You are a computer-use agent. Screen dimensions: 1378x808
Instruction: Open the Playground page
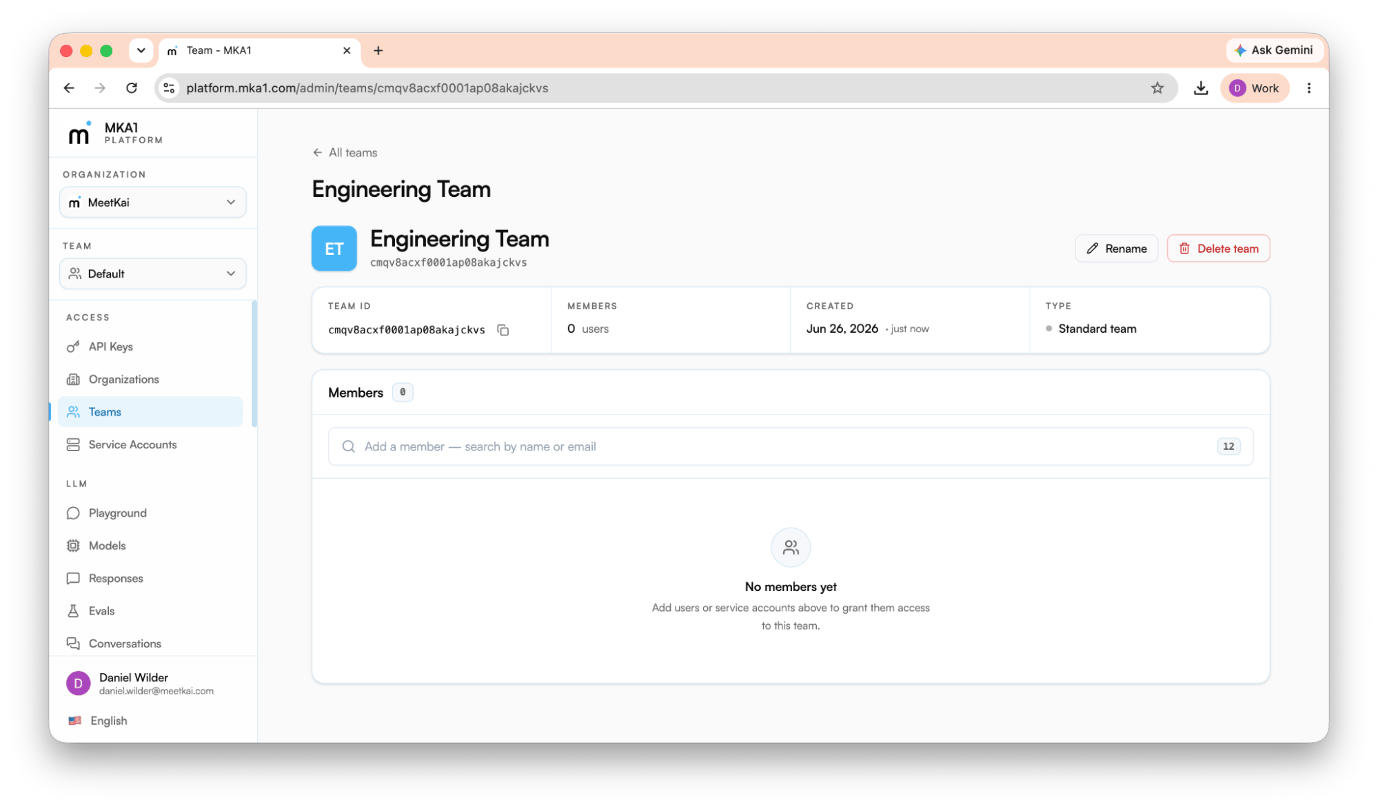pyautogui.click(x=150, y=513)
